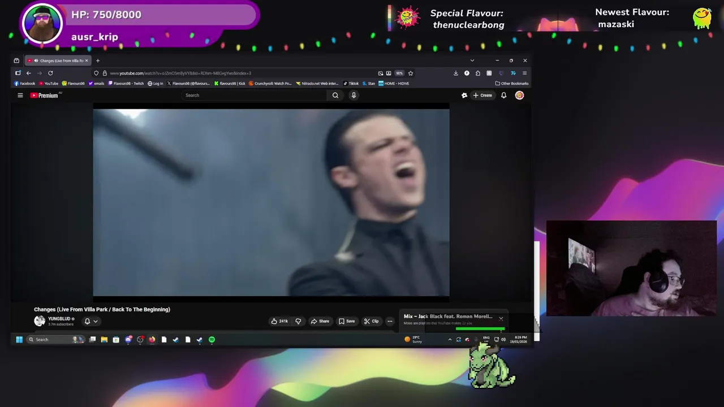Toggle the YUNGBLUD notification bell
The width and height of the screenshot is (724, 407).
tap(87, 321)
